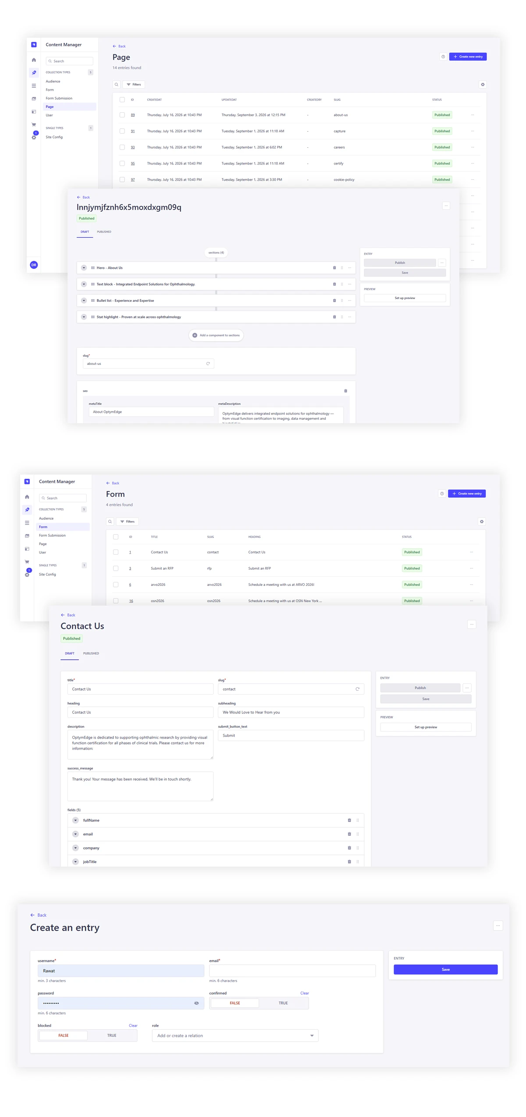Screen dimensions: 526x1117
Task: Clear the confirmed value
Action: (304, 993)
